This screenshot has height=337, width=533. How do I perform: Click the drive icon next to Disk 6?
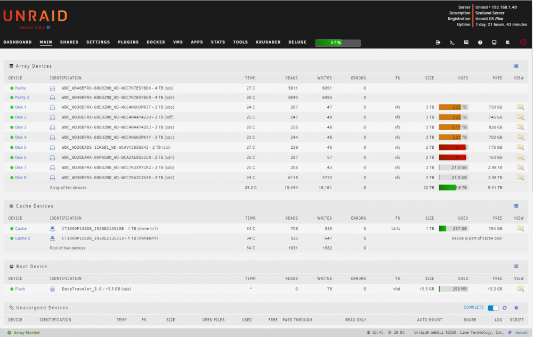tap(52, 157)
